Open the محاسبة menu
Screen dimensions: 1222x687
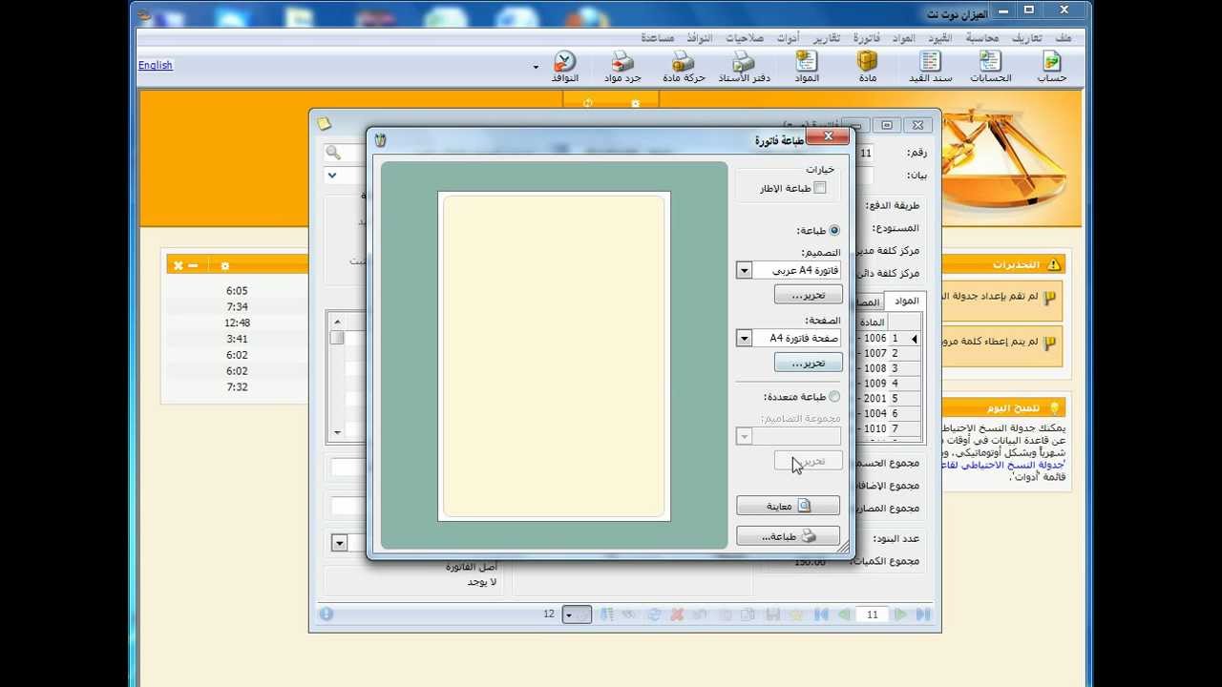(x=982, y=37)
